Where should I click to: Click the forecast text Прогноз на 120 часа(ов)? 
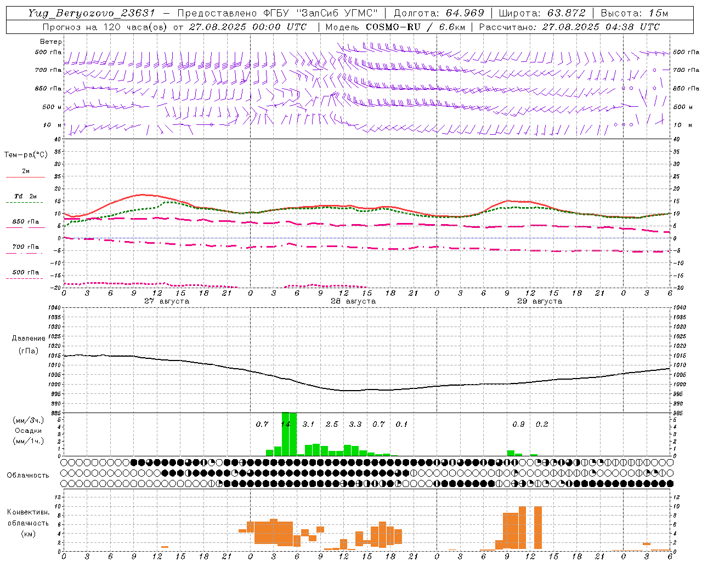click(105, 27)
